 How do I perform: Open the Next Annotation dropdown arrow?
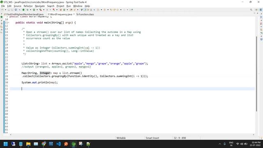pyautogui.click(x=102, y=10)
